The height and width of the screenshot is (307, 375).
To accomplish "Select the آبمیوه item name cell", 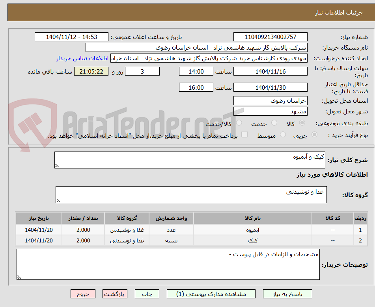I will click(x=252, y=229).
